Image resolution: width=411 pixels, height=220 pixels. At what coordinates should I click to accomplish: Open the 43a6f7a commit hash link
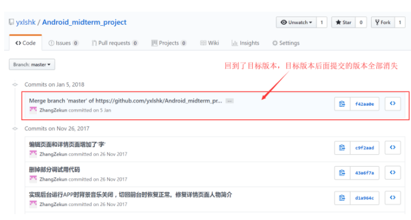point(365,173)
